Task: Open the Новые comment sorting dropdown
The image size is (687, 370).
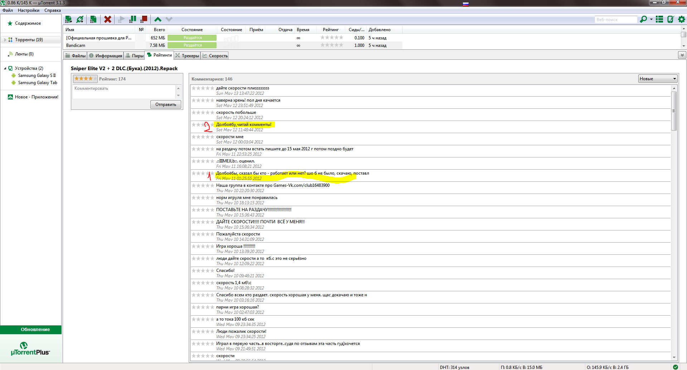Action: click(658, 79)
